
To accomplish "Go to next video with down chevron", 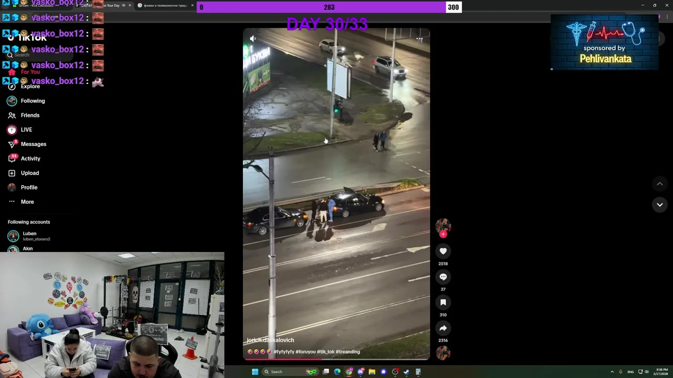I will point(659,205).
